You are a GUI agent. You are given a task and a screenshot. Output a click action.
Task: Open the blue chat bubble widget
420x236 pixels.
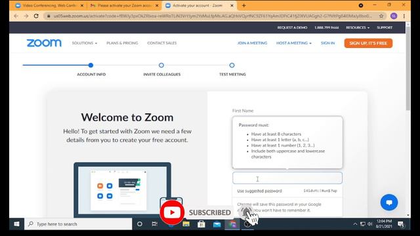click(x=389, y=203)
